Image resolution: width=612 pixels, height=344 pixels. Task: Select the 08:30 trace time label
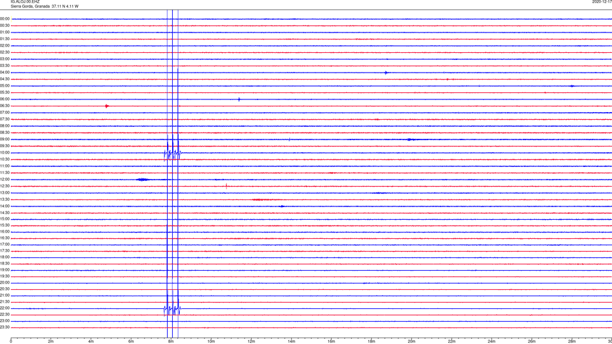click(4, 133)
